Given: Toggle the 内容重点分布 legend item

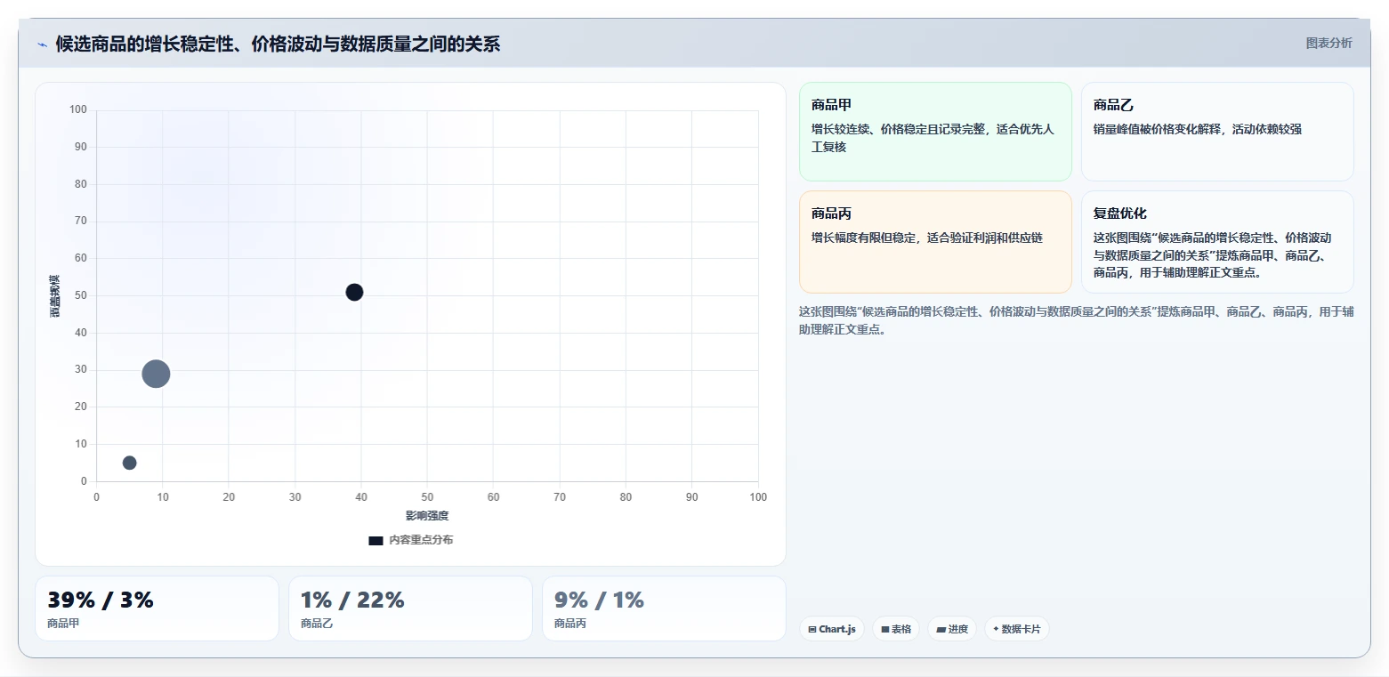Looking at the screenshot, I should (411, 540).
